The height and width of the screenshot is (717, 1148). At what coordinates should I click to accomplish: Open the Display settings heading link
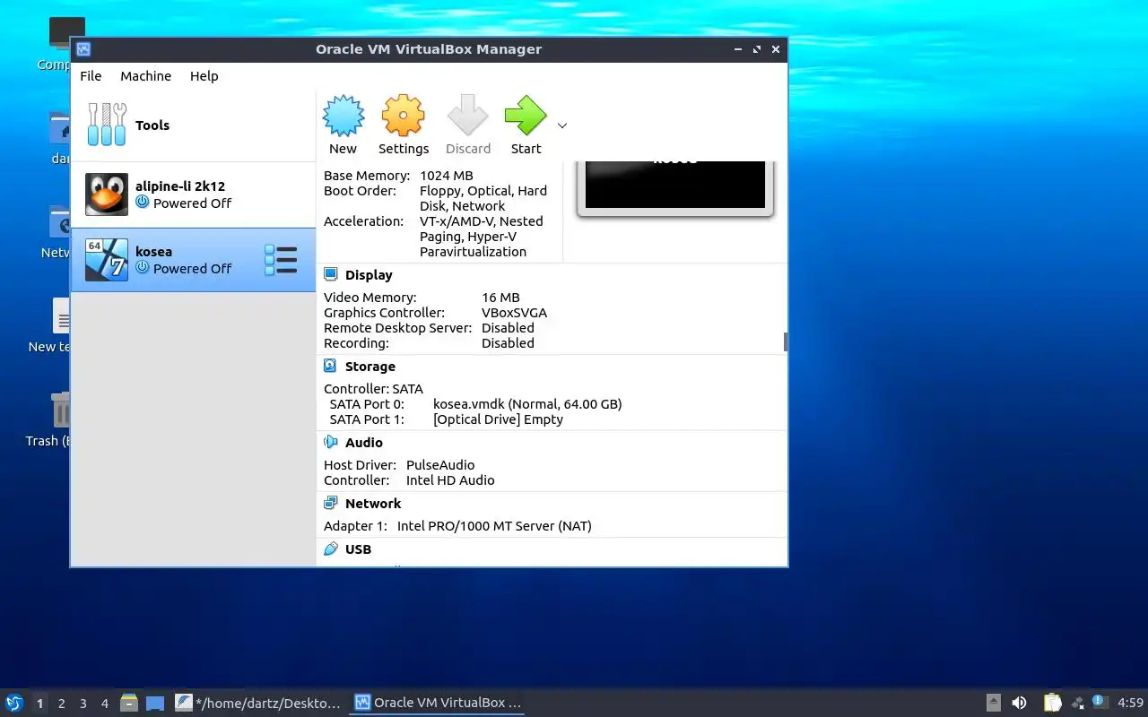point(369,275)
